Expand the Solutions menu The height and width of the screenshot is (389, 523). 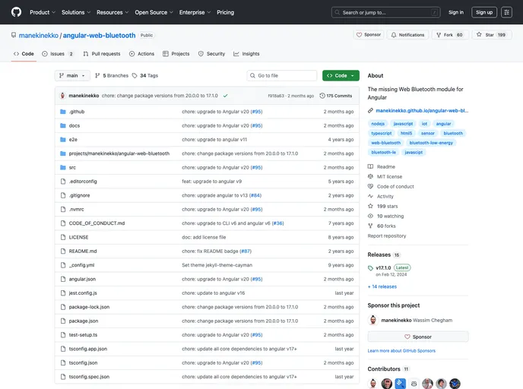[x=76, y=12]
